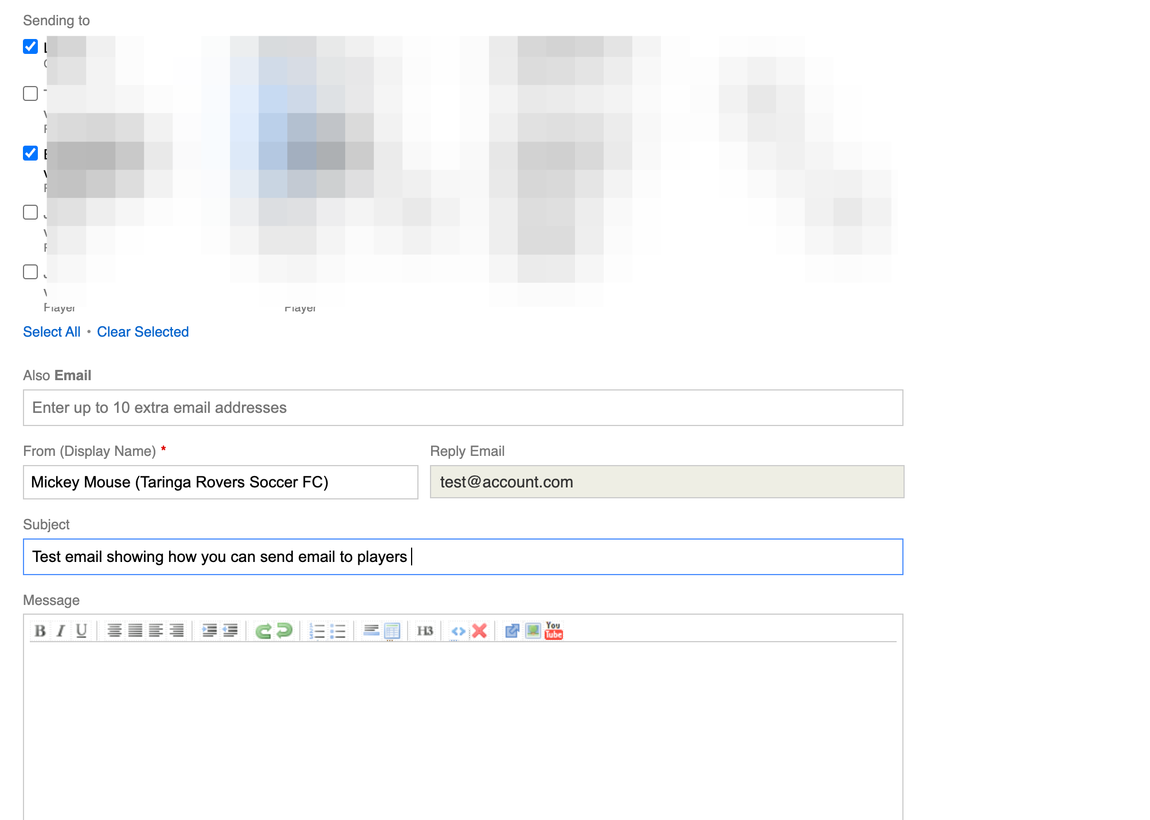
Task: Uncheck the first recipient checkbox
Action: pyautogui.click(x=30, y=46)
